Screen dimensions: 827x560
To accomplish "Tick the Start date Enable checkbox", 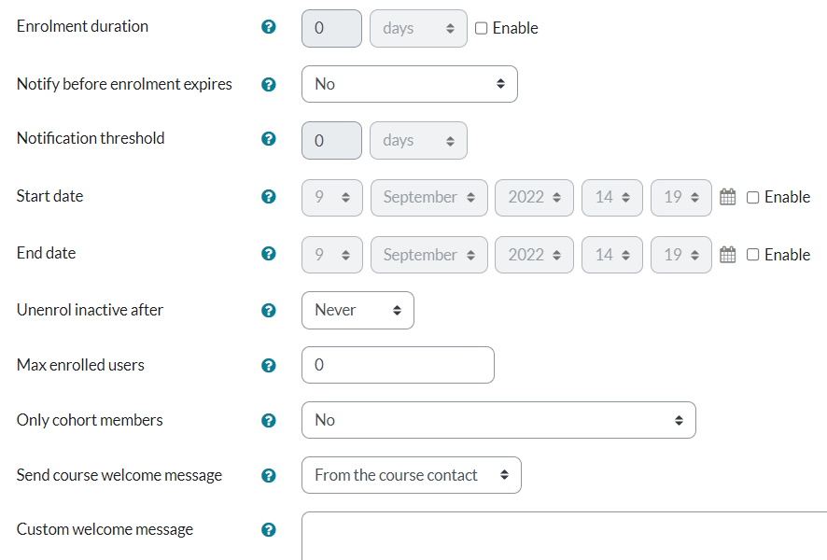I will click(x=753, y=198).
